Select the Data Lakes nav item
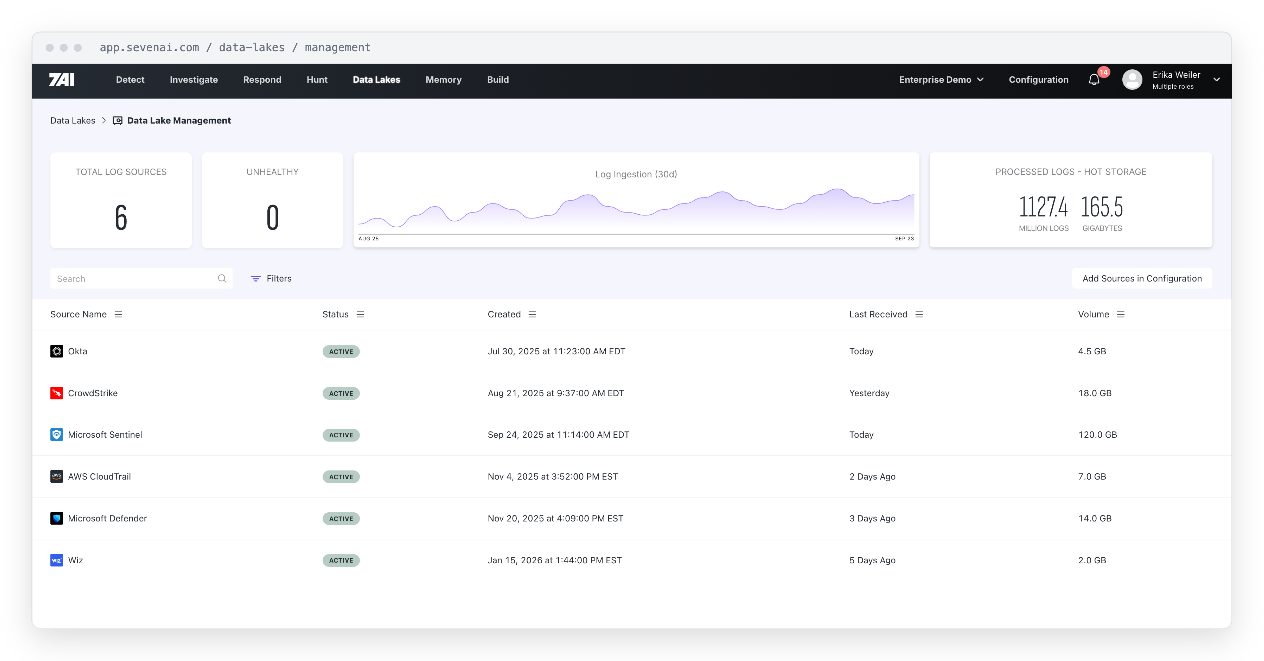Viewport: 1264px width, 661px height. click(x=376, y=80)
